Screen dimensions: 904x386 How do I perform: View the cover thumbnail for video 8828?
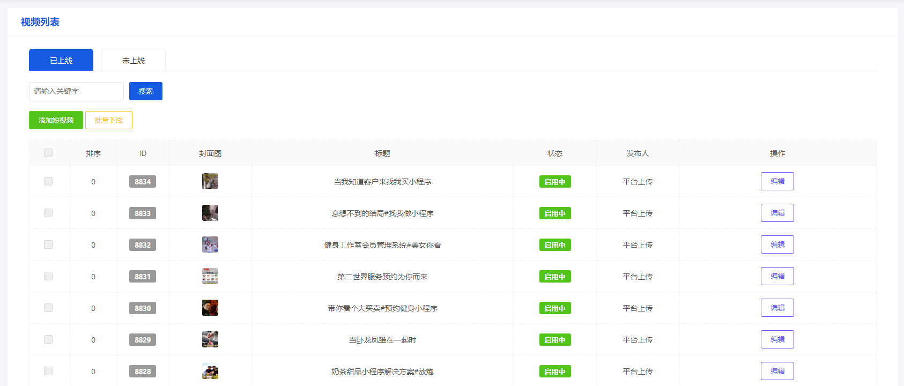(x=210, y=371)
